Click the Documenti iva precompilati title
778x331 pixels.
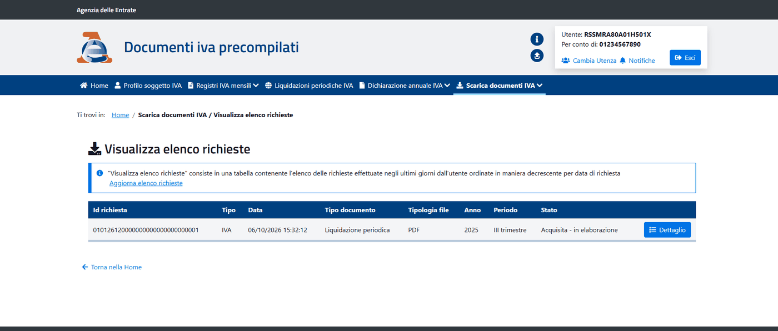(211, 47)
